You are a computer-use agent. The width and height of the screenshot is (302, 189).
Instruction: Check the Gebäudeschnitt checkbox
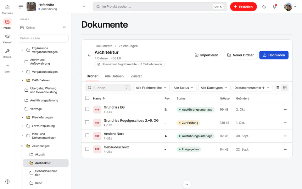87,149
